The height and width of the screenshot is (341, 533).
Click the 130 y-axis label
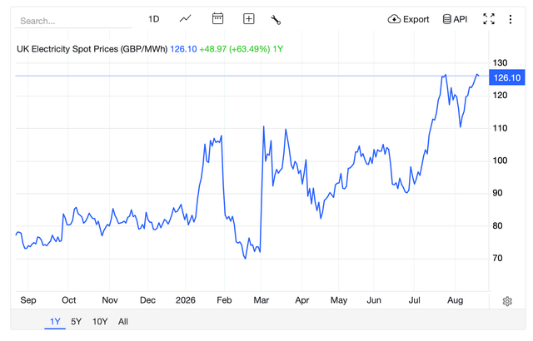coord(500,62)
